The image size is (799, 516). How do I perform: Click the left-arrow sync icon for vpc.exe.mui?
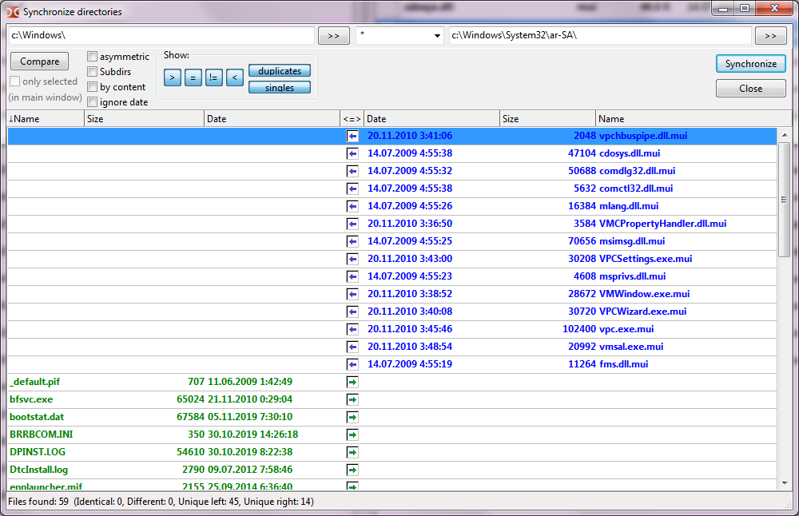pos(352,329)
